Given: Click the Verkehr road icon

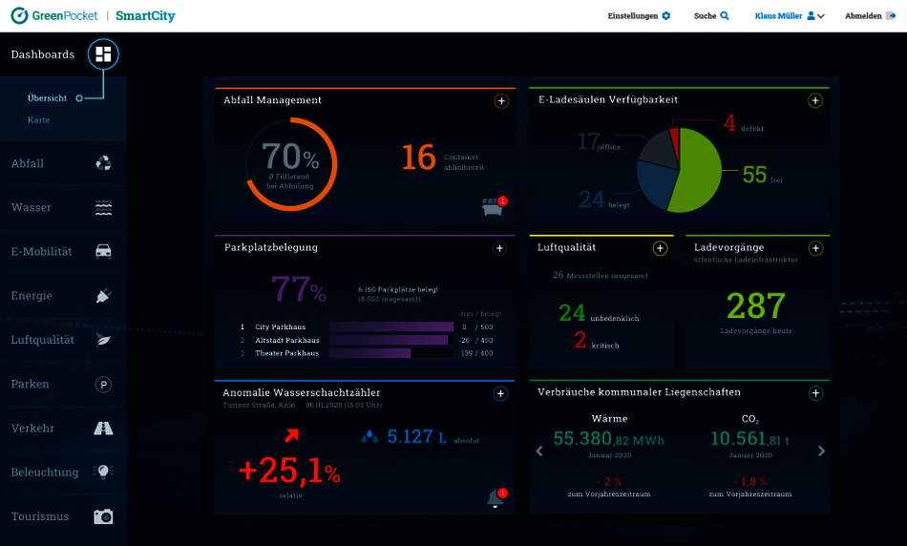Looking at the screenshot, I should (x=103, y=429).
